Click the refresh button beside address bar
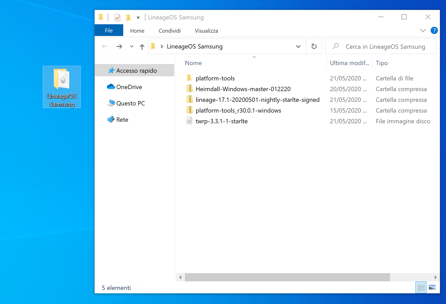 coord(314,46)
